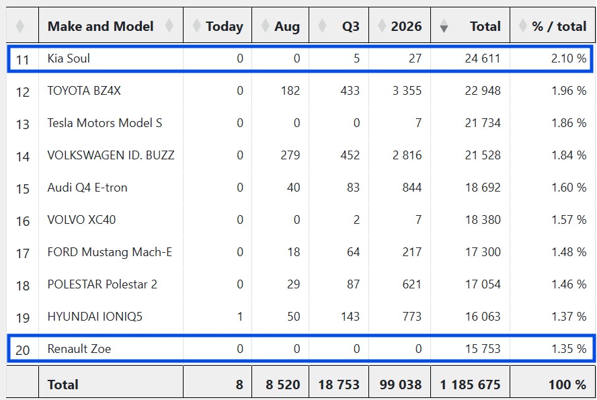Click VOLKSWAGEN ID. BUZZ 2026 value 2 816
This screenshot has width=597, height=400.
click(x=407, y=155)
